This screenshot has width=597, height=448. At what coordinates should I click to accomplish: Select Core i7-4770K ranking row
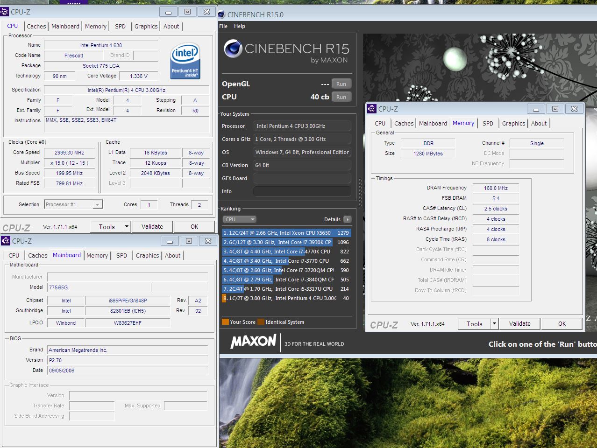coord(286,252)
